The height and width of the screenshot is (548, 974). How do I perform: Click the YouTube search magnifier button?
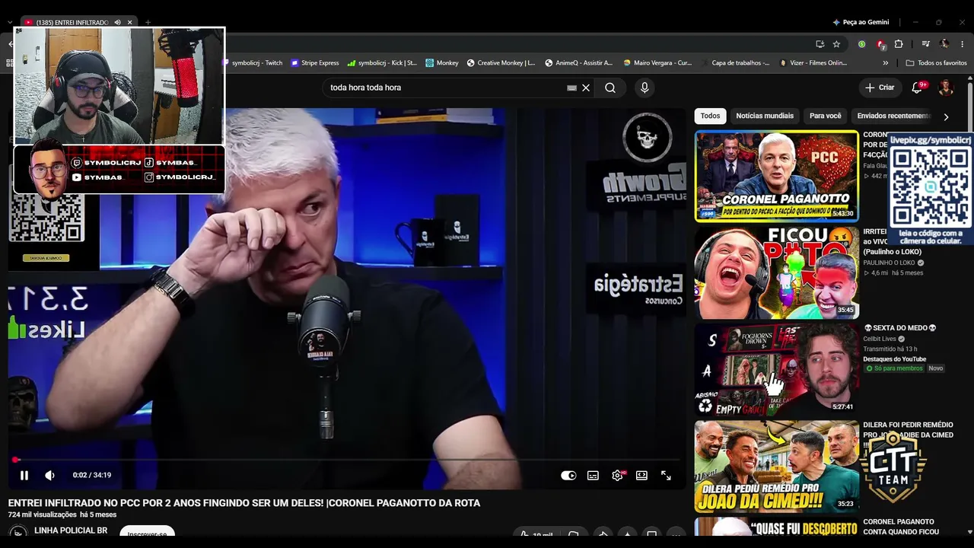click(x=610, y=88)
